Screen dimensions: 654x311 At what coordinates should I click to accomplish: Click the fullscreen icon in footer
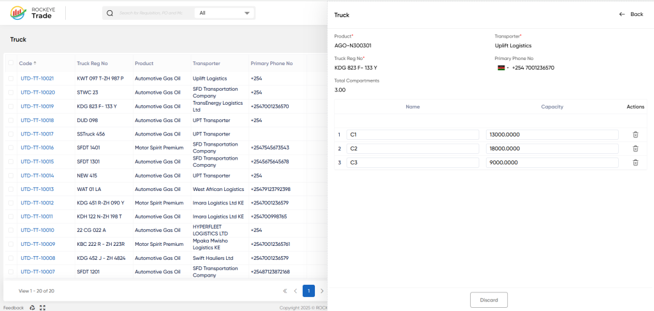pos(42,308)
